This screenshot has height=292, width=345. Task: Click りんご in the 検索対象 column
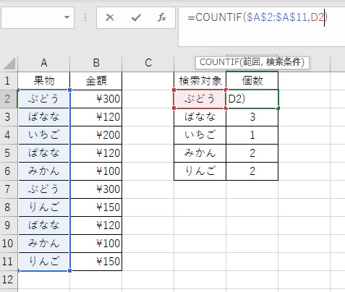coord(200,171)
